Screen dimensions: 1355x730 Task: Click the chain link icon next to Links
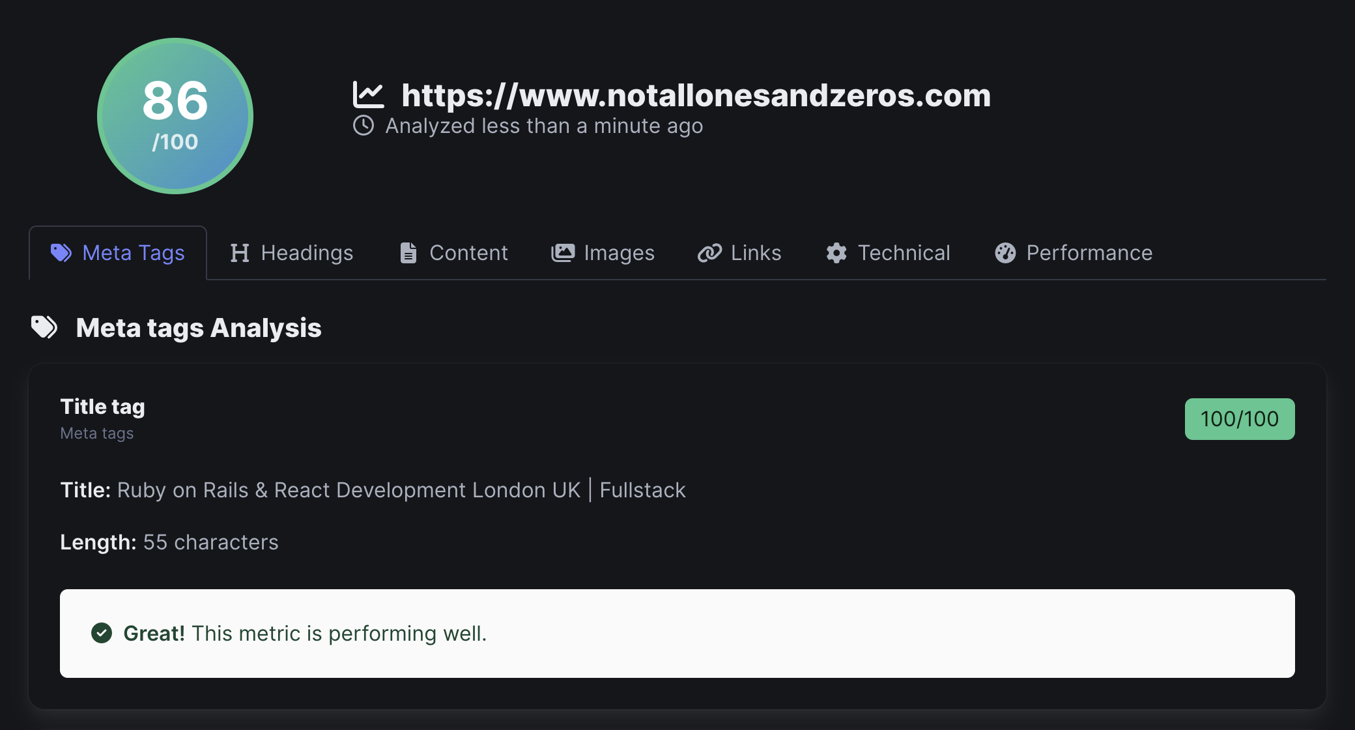pyautogui.click(x=709, y=253)
